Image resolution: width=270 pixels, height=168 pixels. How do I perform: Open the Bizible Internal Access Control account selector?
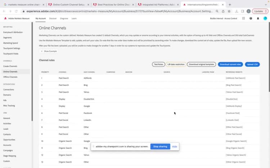coord(224,18)
